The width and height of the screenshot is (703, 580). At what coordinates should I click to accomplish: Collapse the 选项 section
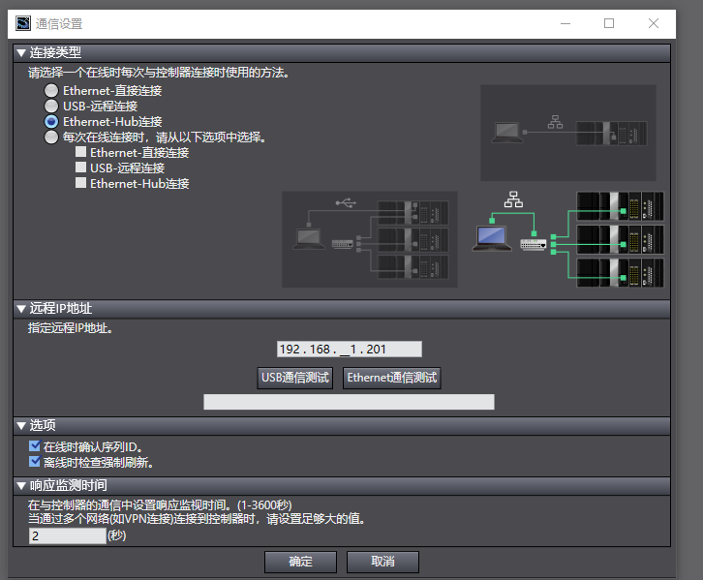click(21, 425)
